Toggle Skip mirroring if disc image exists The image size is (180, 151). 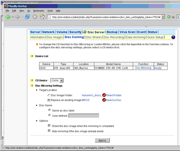(49, 131)
